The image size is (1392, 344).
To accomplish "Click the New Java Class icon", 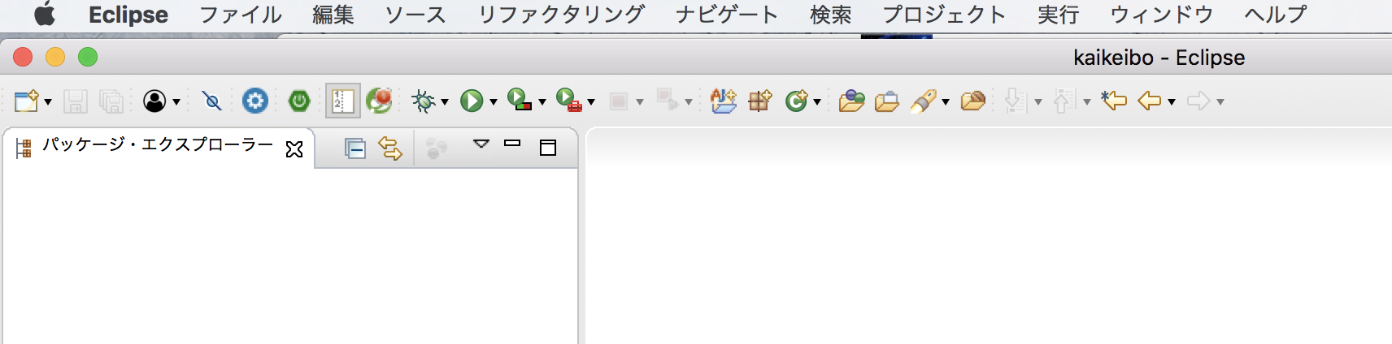I will (x=796, y=101).
